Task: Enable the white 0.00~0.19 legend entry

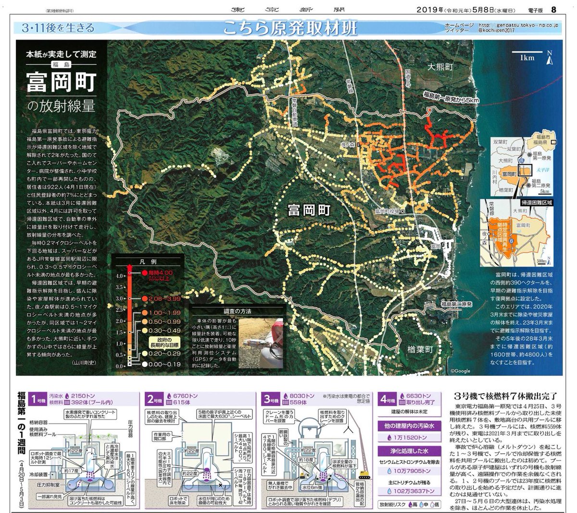Action: [x=144, y=365]
